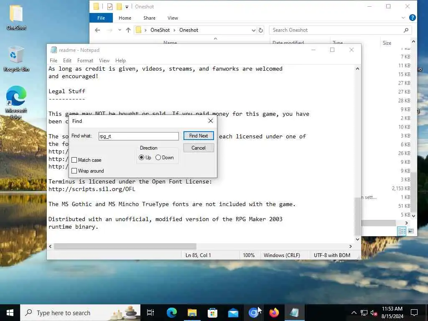Refresh the Oneshot folder view
Viewport: 428px width, 321px height.
pyautogui.click(x=261, y=30)
